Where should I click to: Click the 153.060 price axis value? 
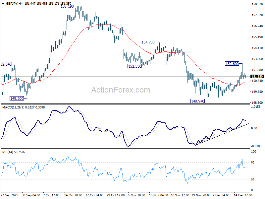pyautogui.click(x=257, y=59)
